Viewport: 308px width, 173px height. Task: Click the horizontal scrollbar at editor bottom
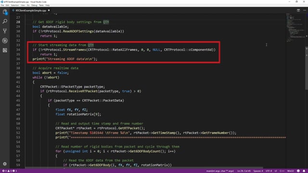click(x=144, y=168)
